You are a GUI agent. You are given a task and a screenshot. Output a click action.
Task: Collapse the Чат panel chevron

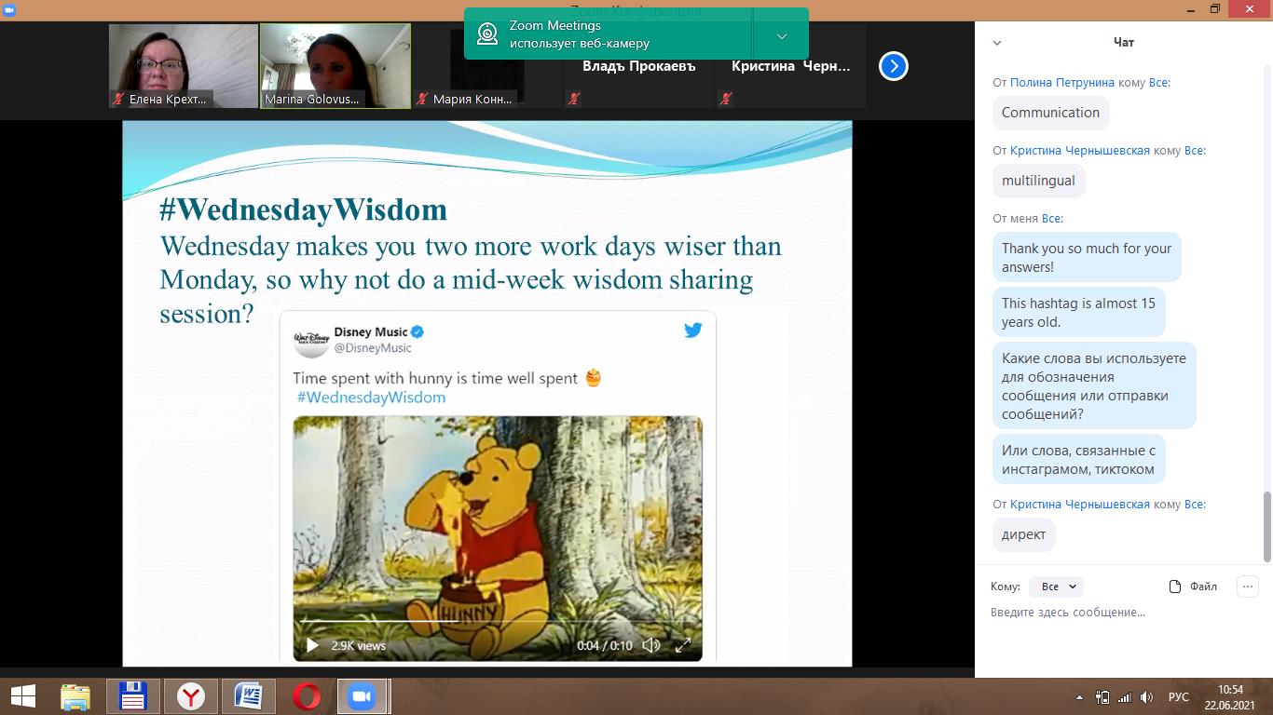(x=997, y=43)
